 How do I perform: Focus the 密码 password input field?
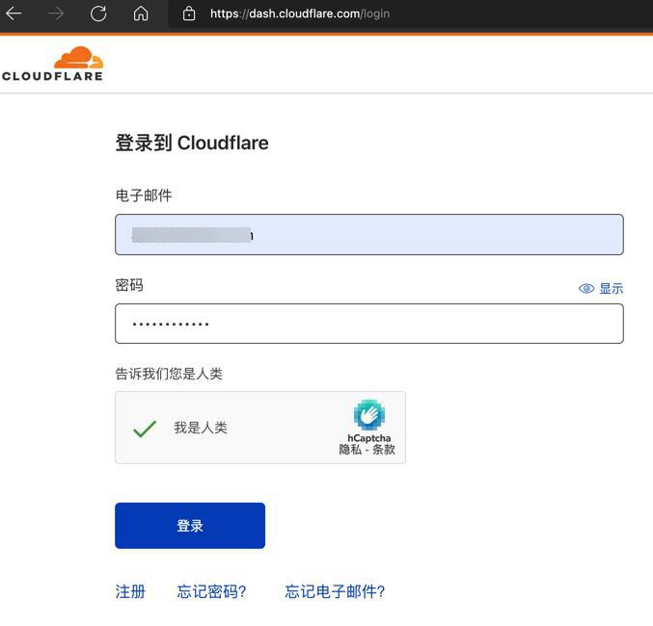pos(369,324)
